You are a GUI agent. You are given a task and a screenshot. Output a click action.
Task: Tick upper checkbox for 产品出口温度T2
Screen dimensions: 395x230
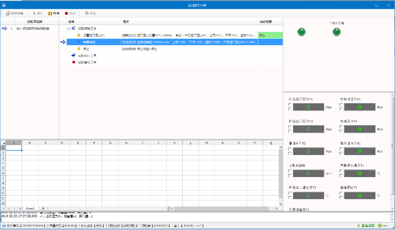click(x=290, y=193)
